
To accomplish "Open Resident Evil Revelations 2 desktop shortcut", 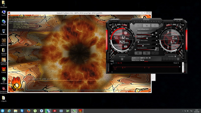I will [x=4, y=90].
